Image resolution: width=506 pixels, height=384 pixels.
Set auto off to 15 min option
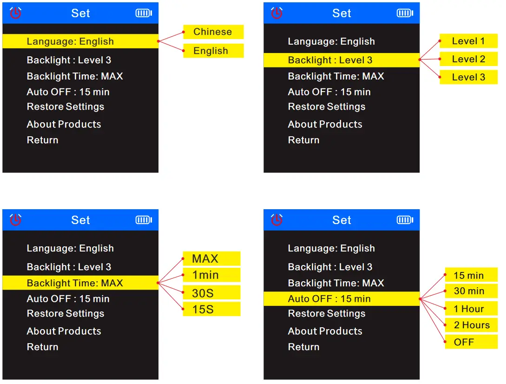click(x=471, y=275)
